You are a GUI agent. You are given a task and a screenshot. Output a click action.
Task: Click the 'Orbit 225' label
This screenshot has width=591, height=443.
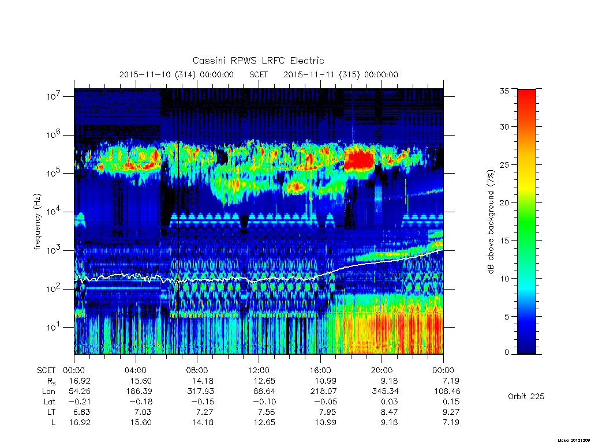(x=526, y=396)
